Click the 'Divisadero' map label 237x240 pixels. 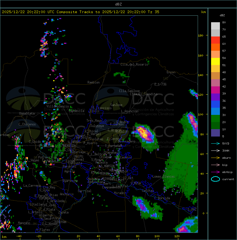pyautogui.click(x=126, y=141)
